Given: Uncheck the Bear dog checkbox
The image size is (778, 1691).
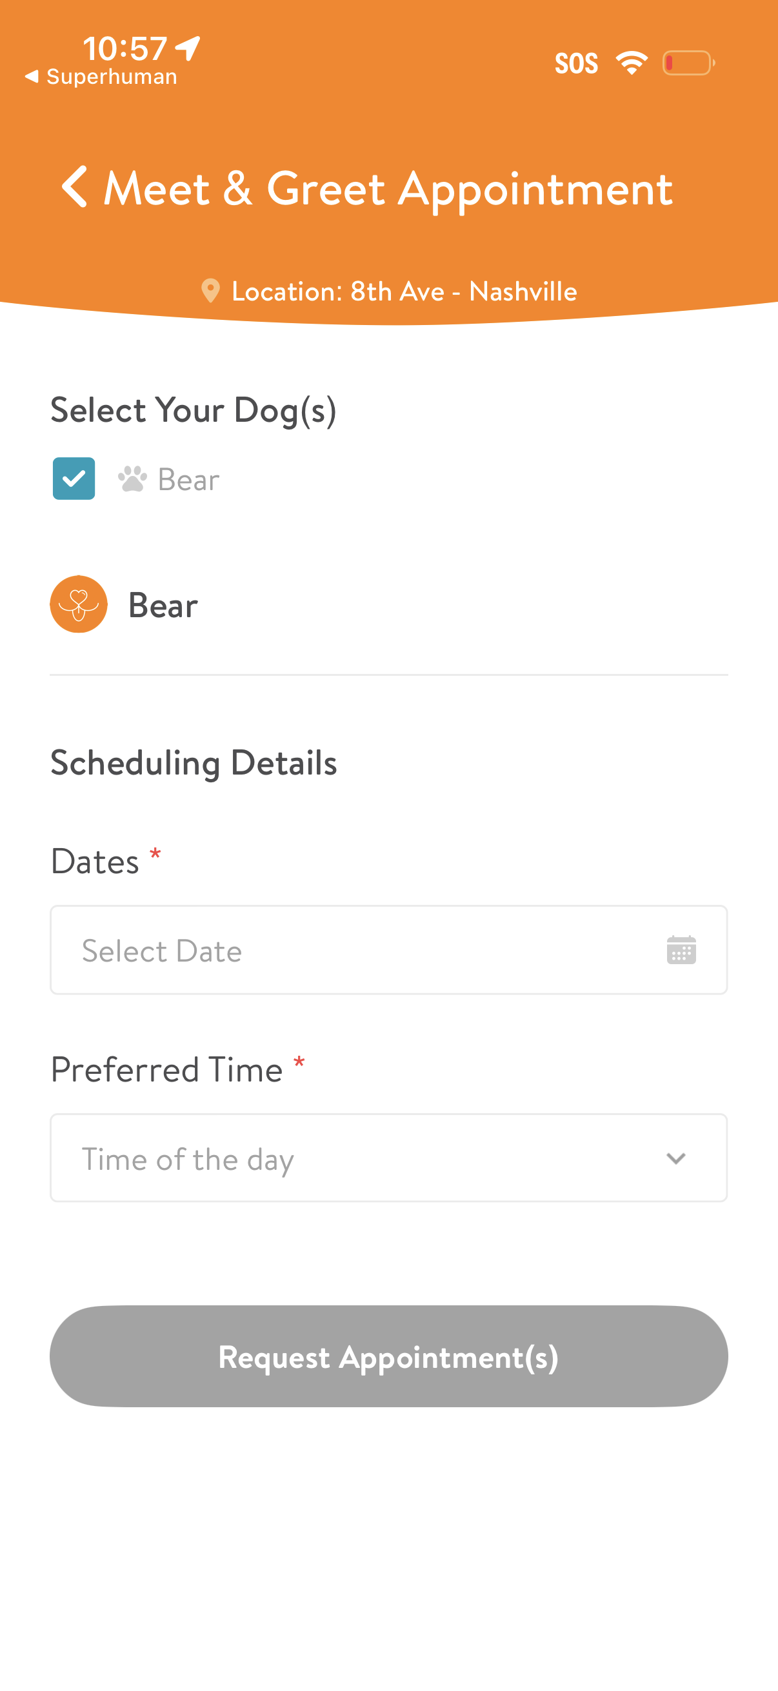Looking at the screenshot, I should (x=74, y=479).
